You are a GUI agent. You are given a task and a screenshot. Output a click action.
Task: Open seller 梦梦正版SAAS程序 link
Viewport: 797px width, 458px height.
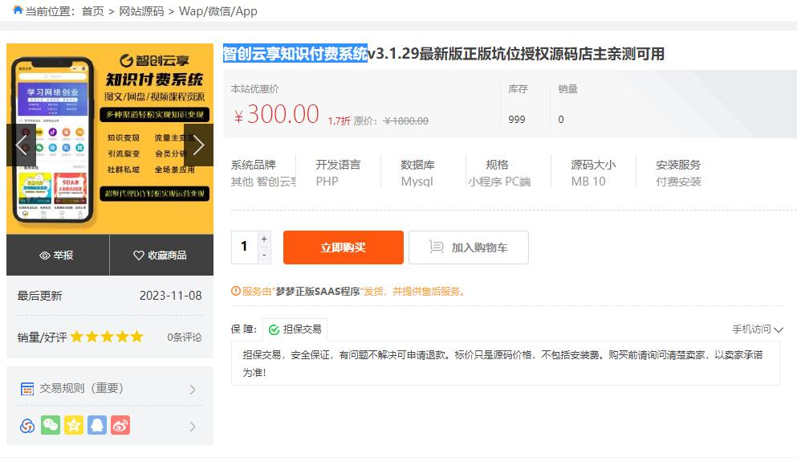[317, 291]
